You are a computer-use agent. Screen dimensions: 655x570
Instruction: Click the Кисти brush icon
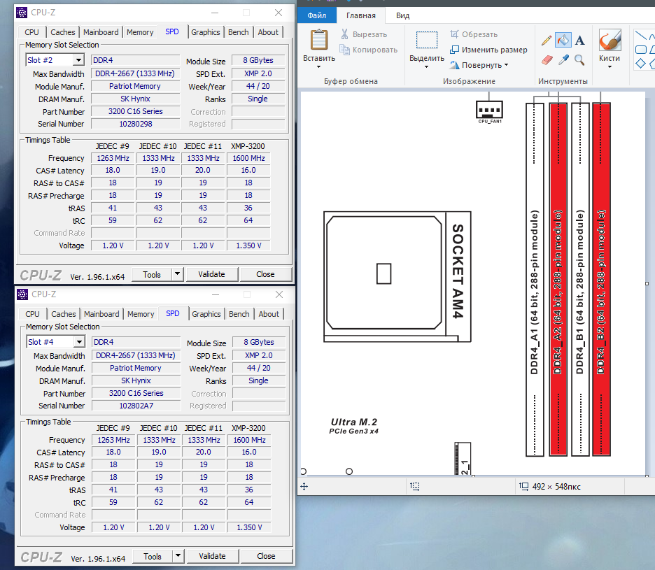pos(610,40)
